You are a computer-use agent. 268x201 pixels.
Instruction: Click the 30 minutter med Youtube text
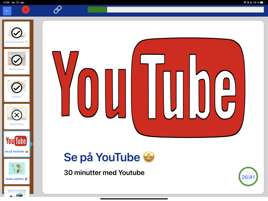[104, 173]
